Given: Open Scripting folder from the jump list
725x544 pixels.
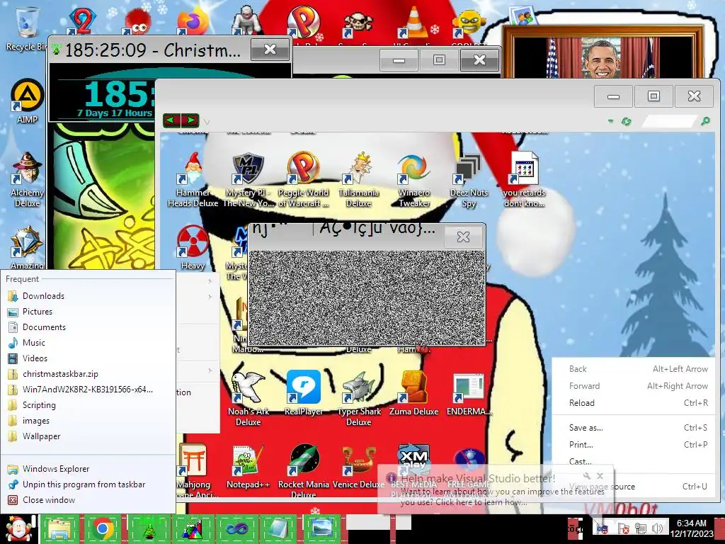Looking at the screenshot, I should 88,405.
